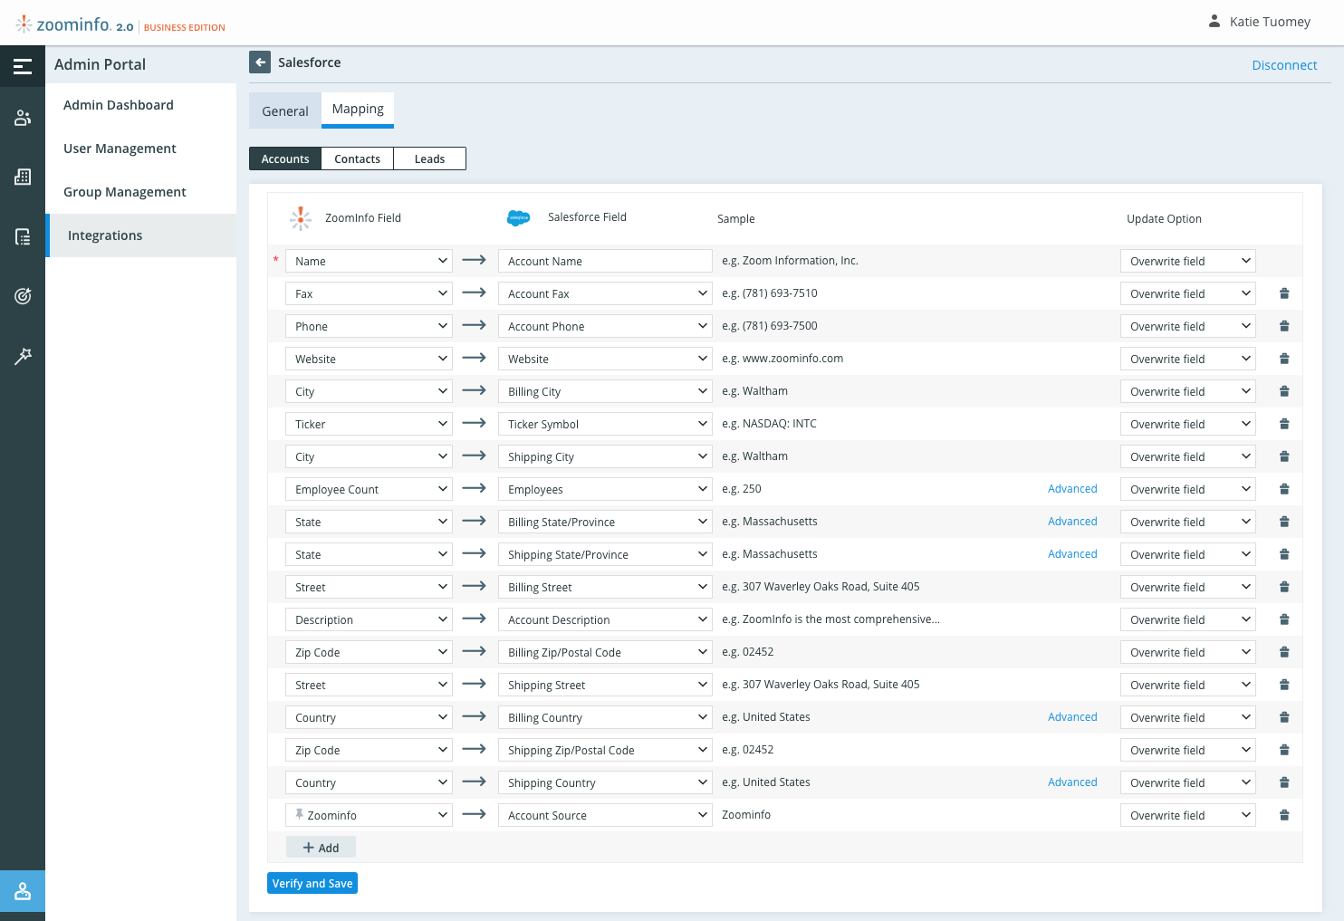
Task: Open User Management in the menu
Action: point(141,149)
